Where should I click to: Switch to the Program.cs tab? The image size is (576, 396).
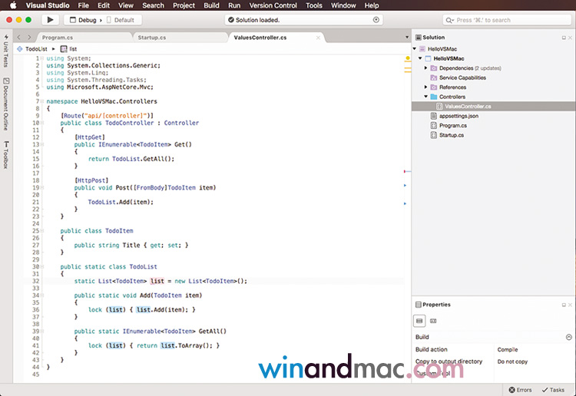(58, 37)
